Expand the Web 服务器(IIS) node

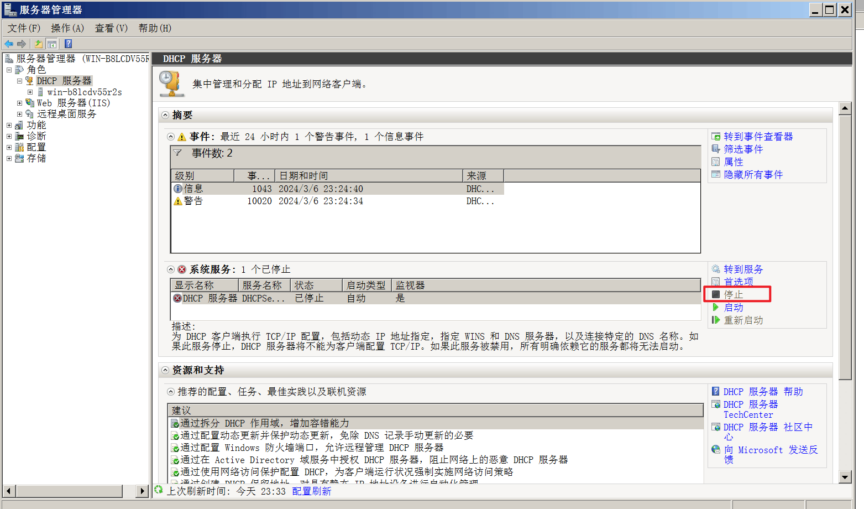point(19,103)
